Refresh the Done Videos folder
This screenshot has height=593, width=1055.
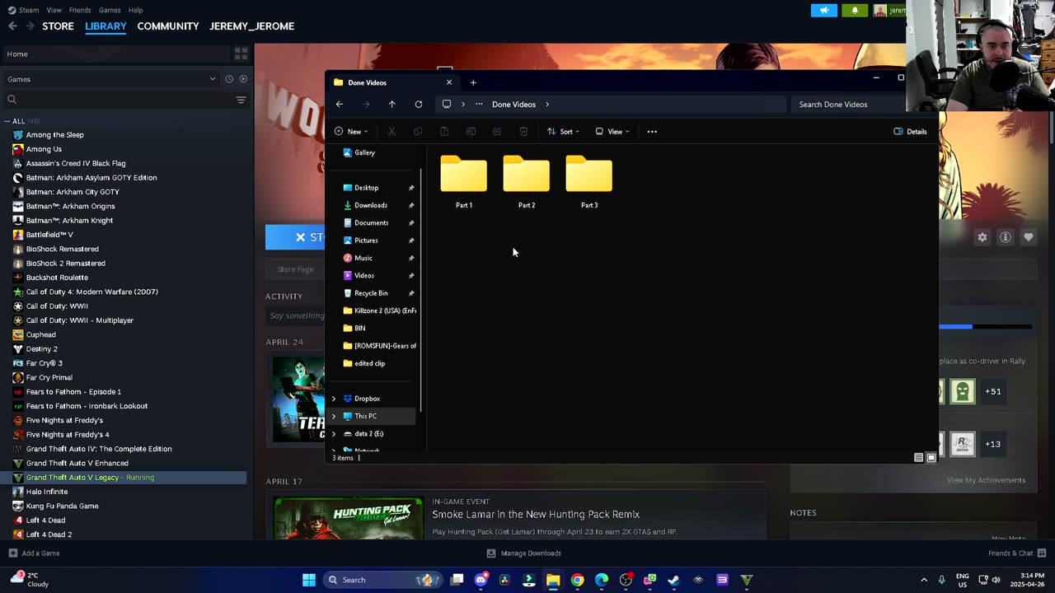point(419,105)
